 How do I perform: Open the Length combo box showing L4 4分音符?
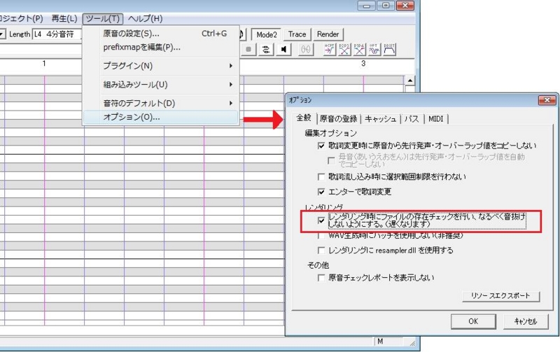click(x=57, y=34)
